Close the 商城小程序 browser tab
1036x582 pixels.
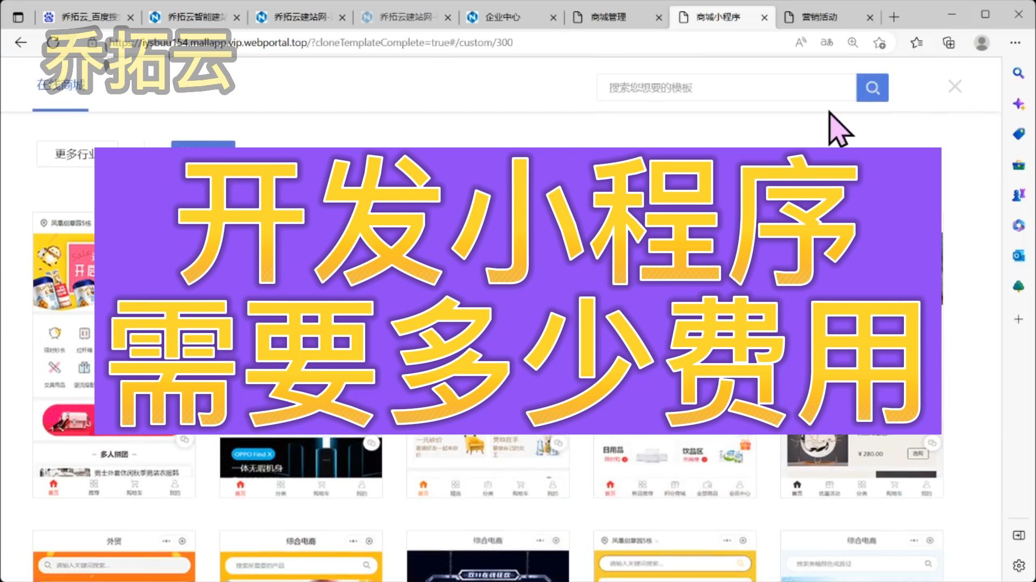(764, 17)
